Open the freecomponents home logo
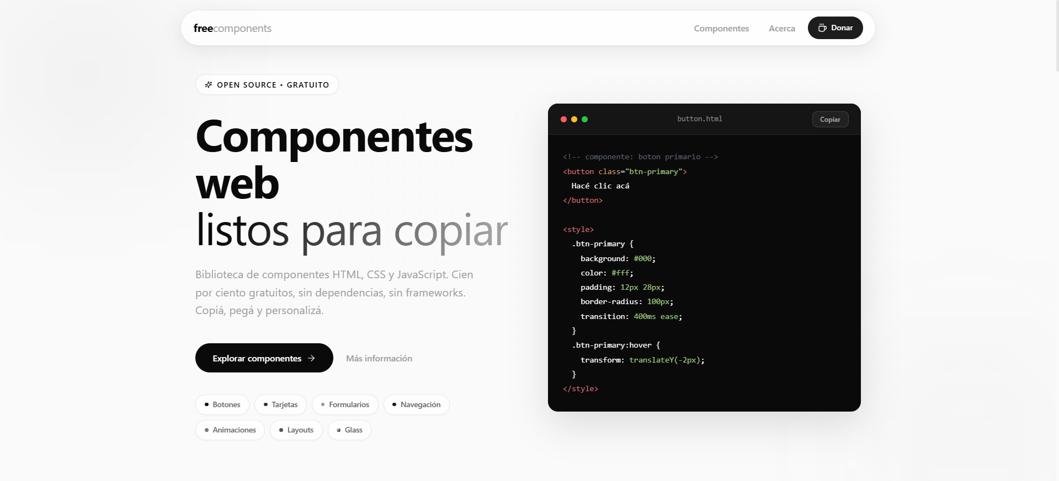 tap(232, 28)
